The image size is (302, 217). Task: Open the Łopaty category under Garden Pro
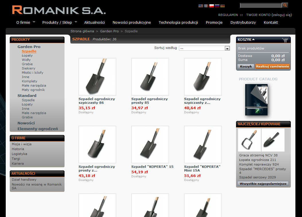(27, 55)
